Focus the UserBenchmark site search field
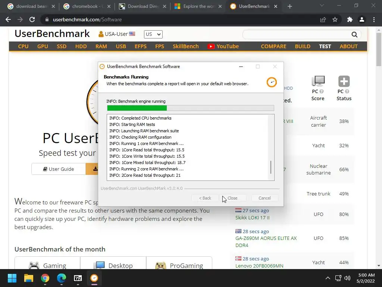The height and width of the screenshot is (287, 382). point(297,35)
